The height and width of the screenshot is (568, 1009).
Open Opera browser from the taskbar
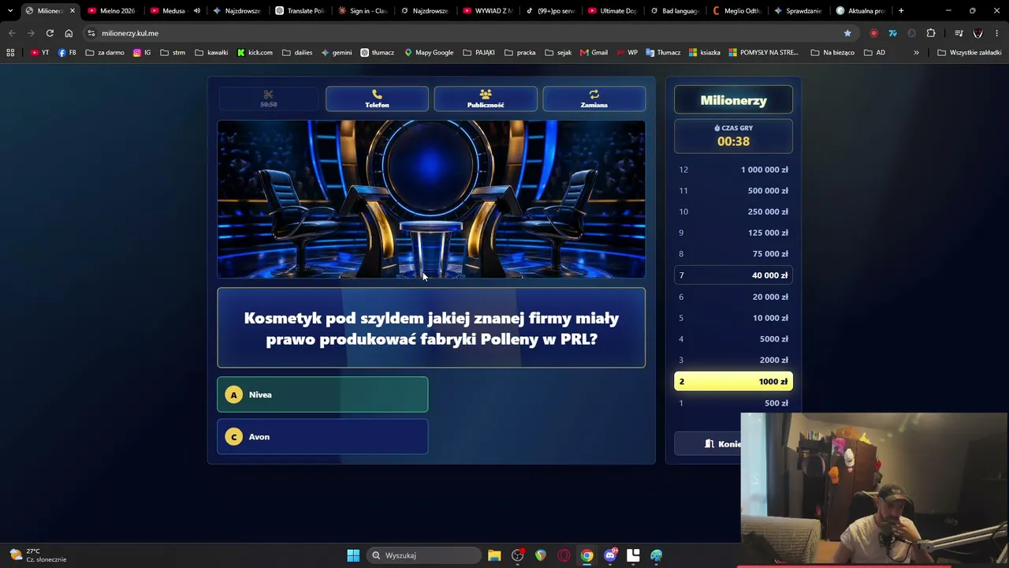pos(564,555)
